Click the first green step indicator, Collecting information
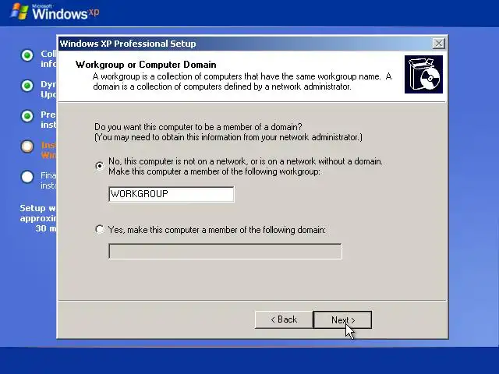The width and height of the screenshot is (499, 374). (27, 55)
